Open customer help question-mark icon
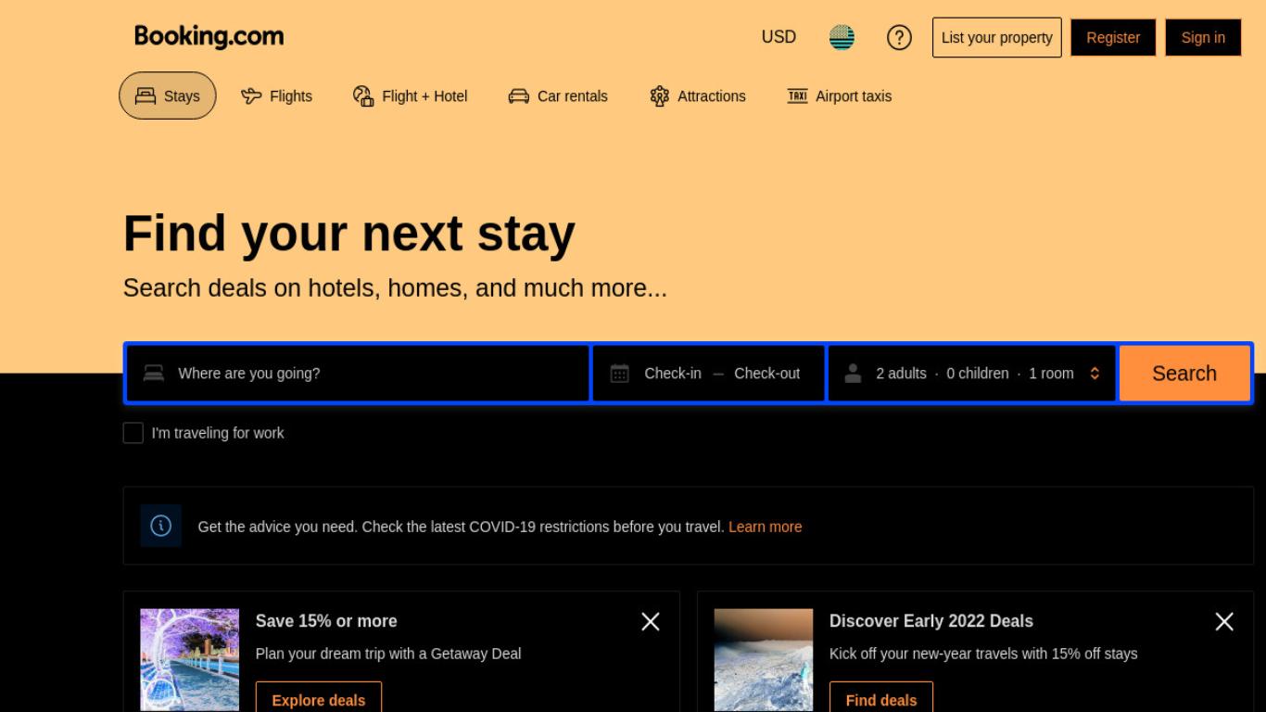This screenshot has width=1266, height=712. click(899, 37)
